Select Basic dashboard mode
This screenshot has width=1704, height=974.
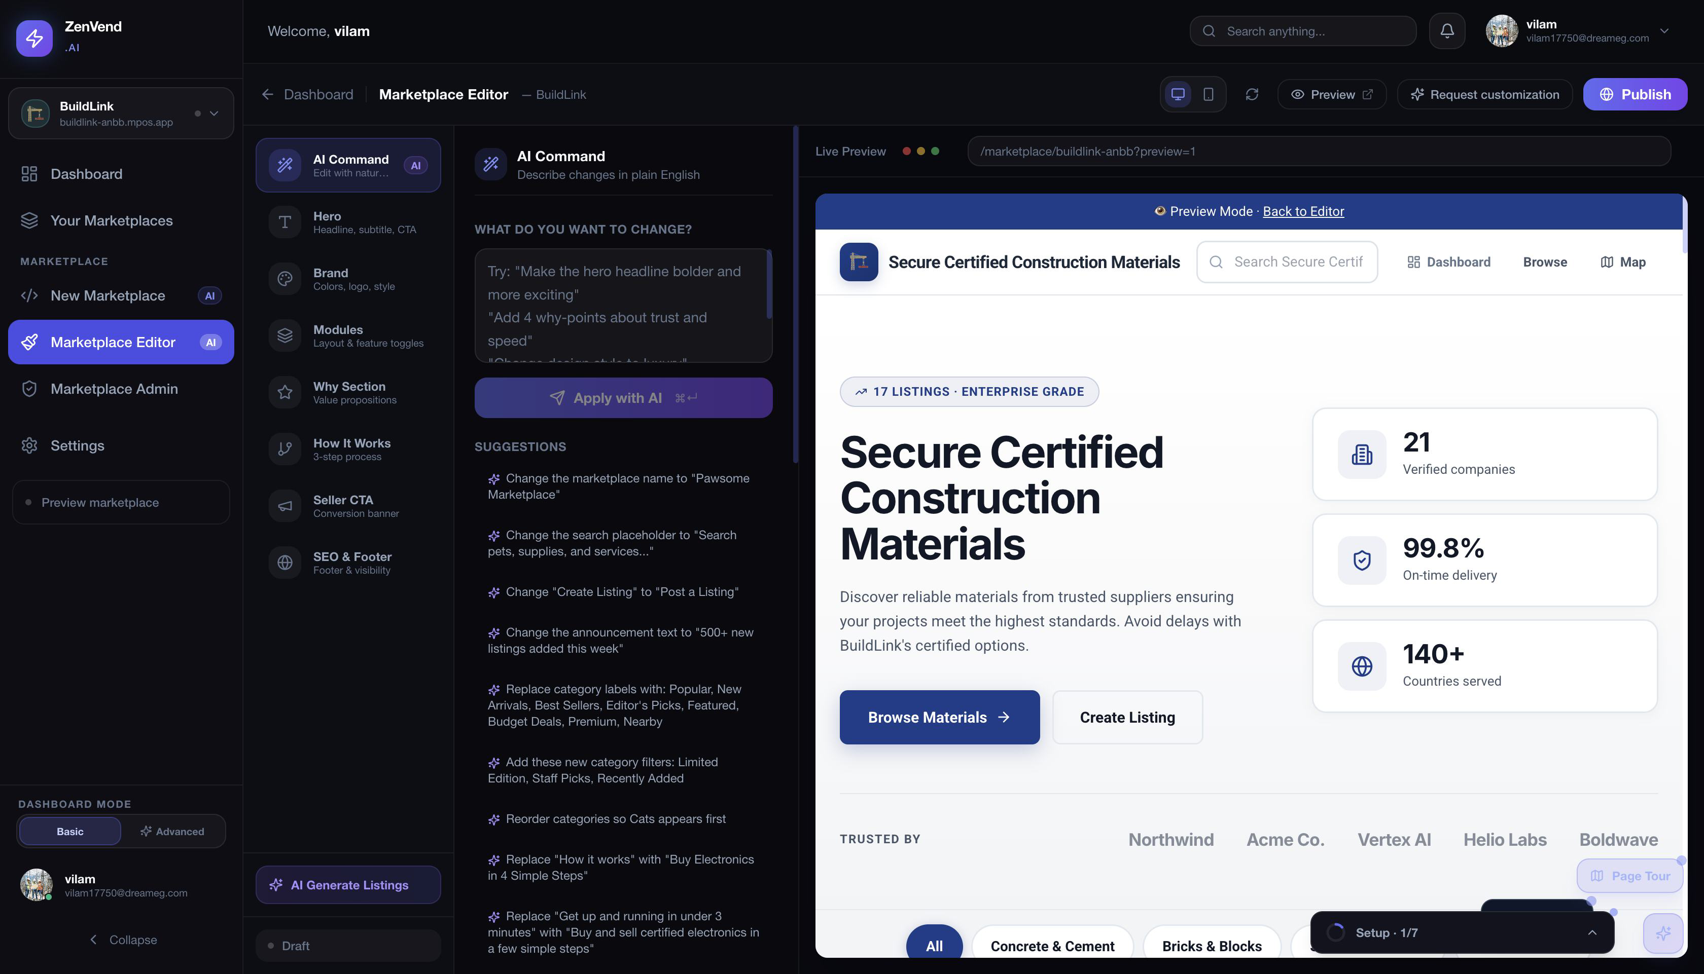[70, 831]
